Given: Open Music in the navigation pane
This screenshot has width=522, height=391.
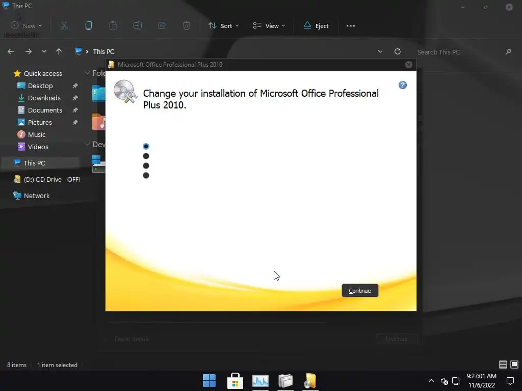Looking at the screenshot, I should (x=37, y=134).
